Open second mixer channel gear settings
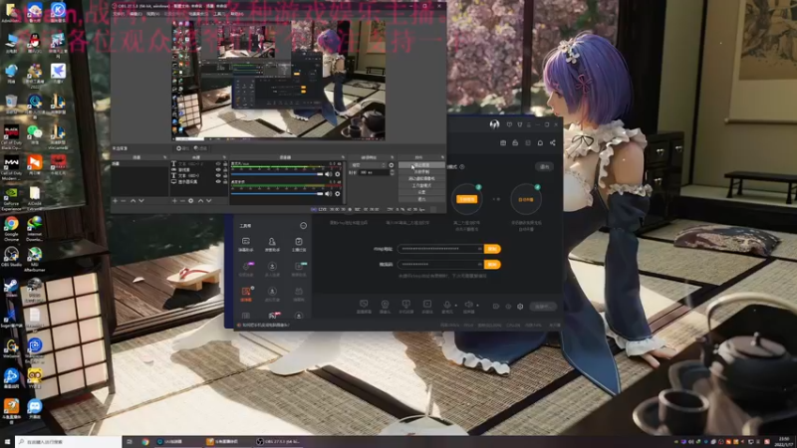 coord(338,193)
